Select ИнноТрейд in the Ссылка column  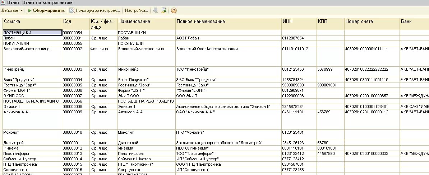click(x=33, y=72)
